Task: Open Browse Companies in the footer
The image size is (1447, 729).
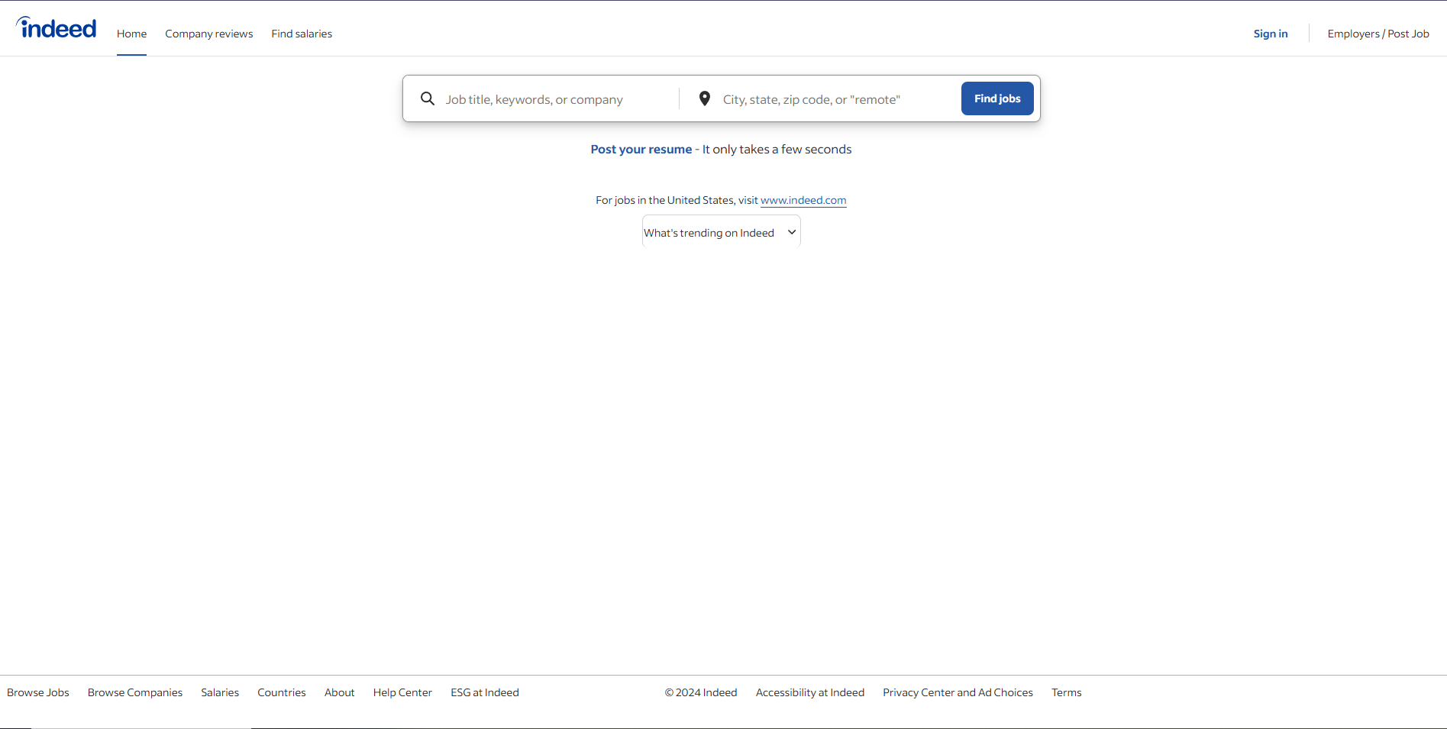Action: pos(135,692)
